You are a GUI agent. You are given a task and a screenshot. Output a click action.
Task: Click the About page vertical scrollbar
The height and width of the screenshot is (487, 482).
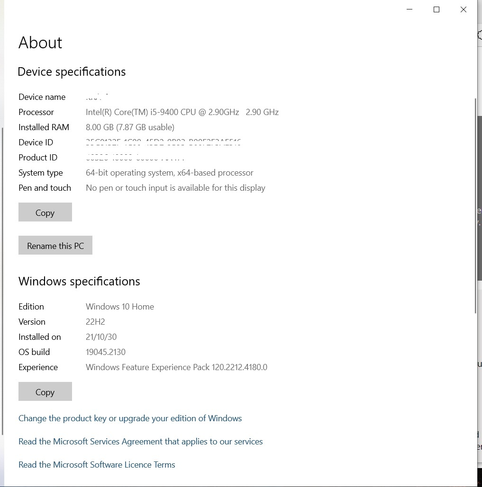475,205
